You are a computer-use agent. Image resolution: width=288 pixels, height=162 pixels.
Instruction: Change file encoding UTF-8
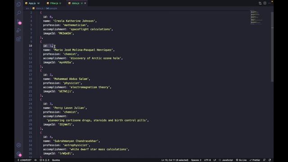click(207, 160)
